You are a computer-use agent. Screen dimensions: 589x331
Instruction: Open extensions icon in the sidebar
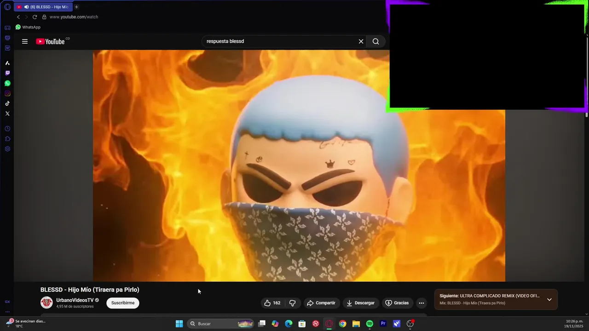[7, 139]
